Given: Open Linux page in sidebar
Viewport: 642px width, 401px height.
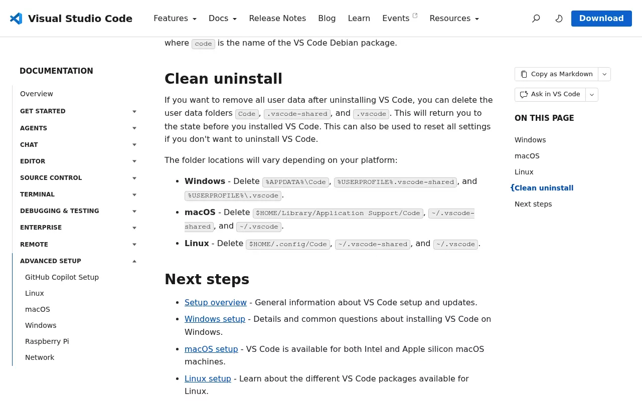Looking at the screenshot, I should (x=35, y=293).
